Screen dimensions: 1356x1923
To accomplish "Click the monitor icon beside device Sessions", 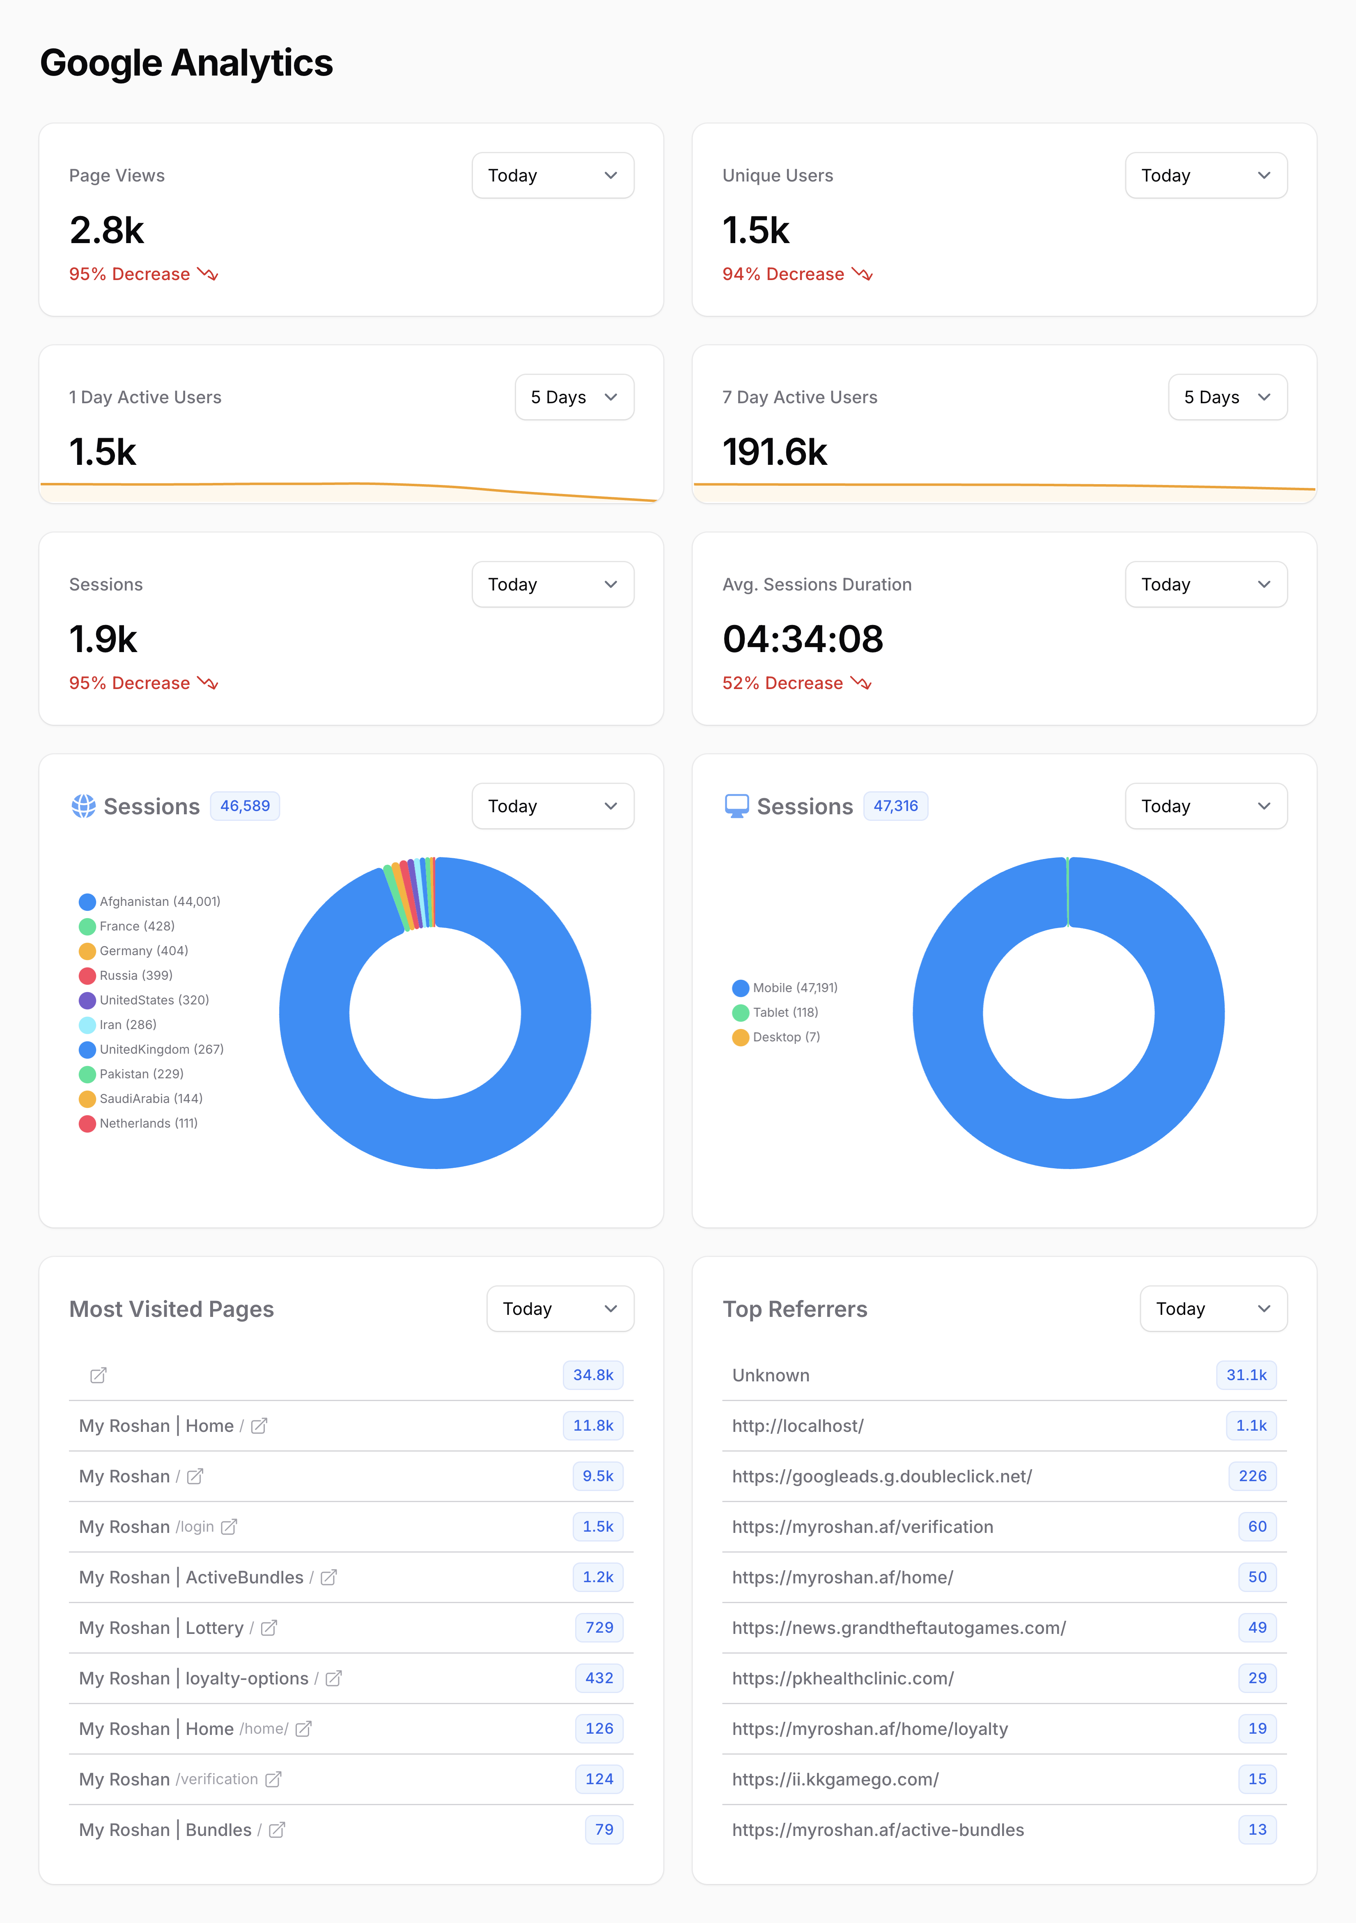I will click(x=736, y=806).
